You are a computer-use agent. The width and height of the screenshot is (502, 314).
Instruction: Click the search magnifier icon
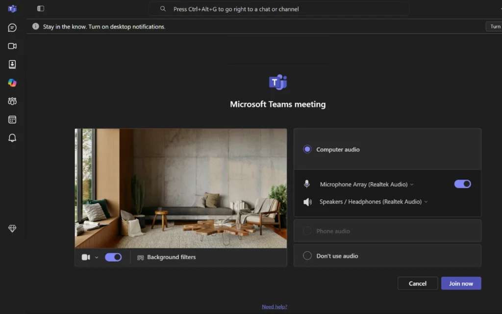(163, 9)
